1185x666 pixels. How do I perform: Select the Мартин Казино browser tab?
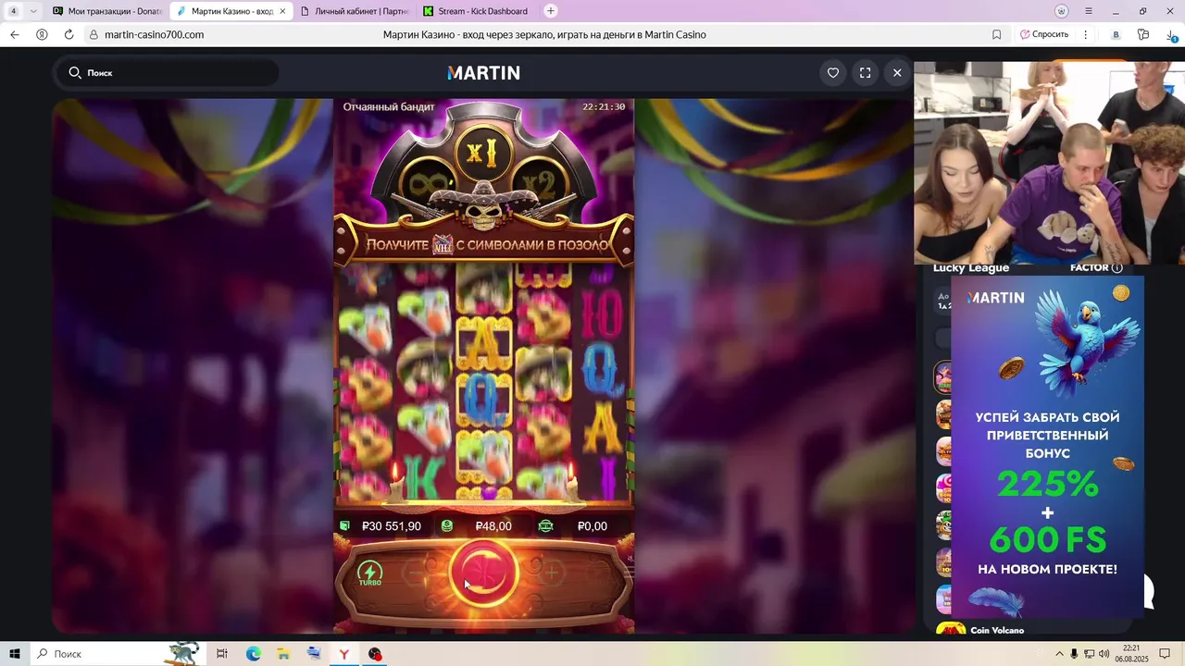point(231,11)
